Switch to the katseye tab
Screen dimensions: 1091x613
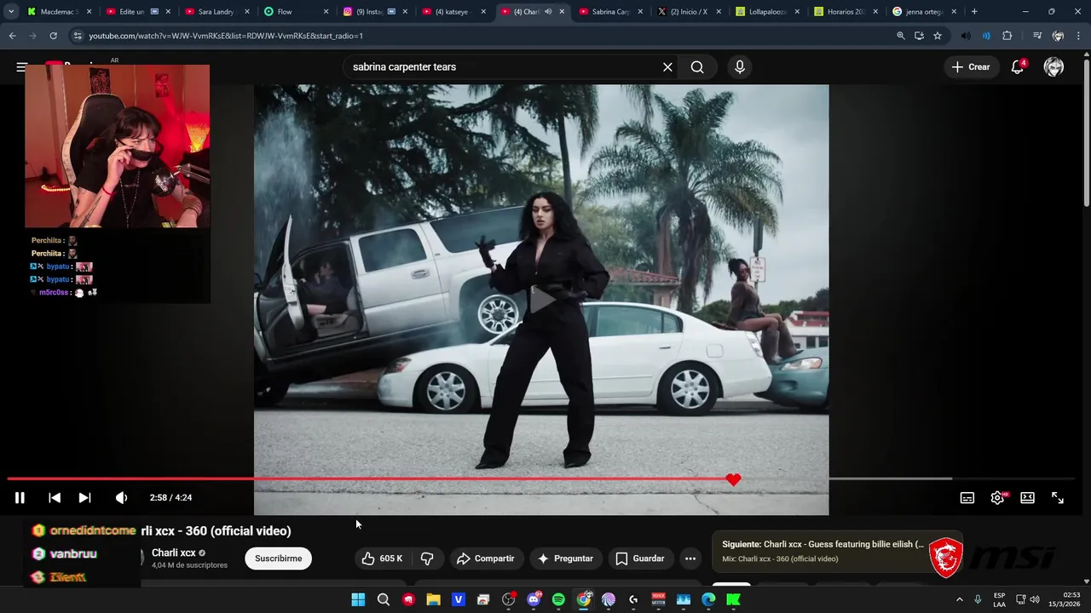(x=452, y=12)
